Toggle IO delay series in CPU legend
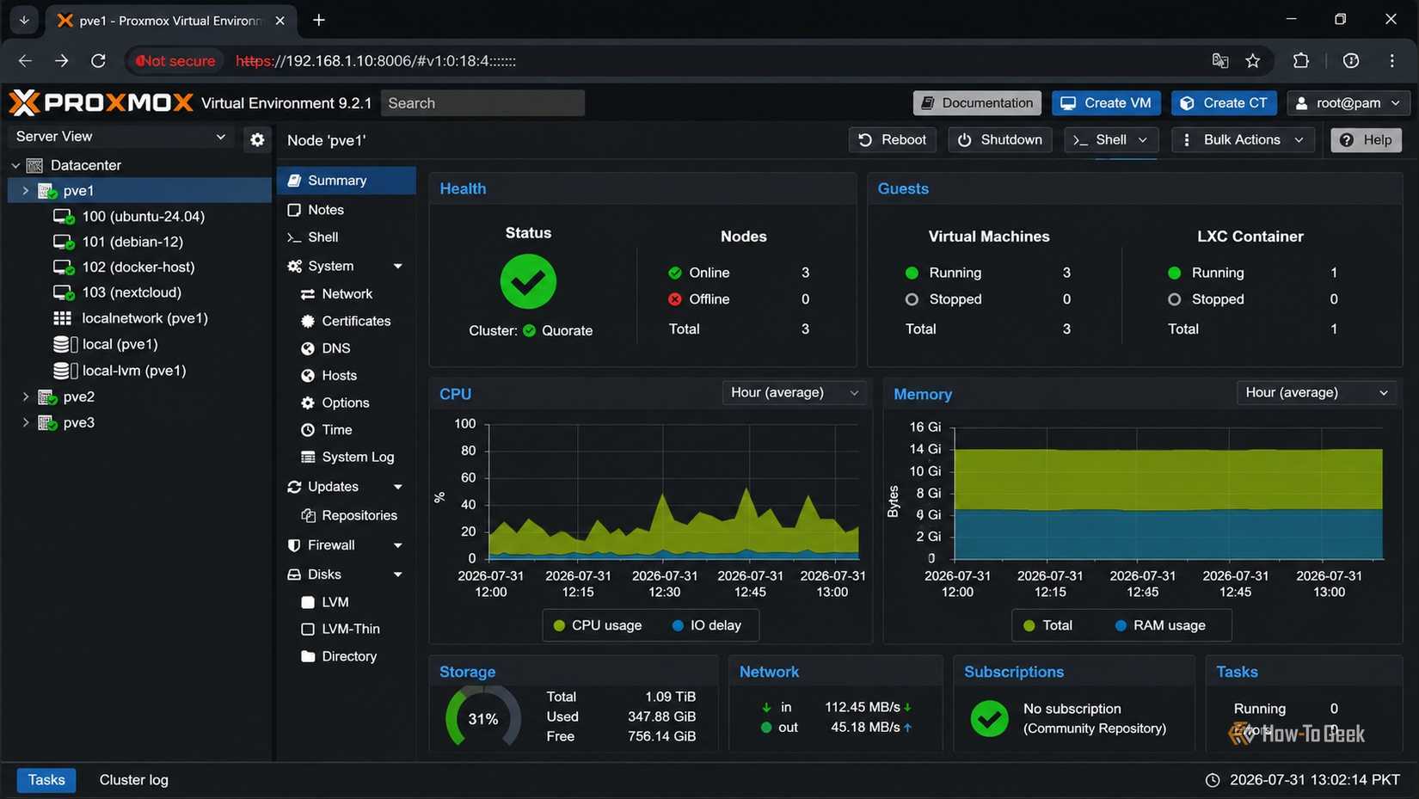1419x799 pixels. click(706, 625)
